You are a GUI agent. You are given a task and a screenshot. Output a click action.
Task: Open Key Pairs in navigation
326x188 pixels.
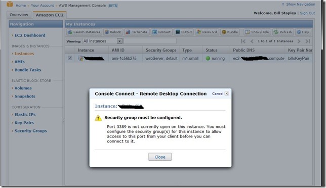(24, 123)
